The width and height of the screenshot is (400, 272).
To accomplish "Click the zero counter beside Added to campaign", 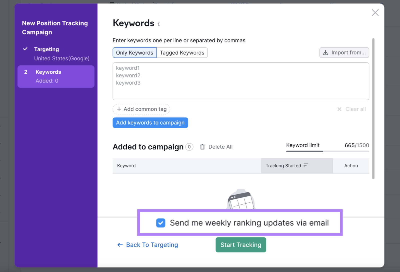I will click(x=189, y=147).
